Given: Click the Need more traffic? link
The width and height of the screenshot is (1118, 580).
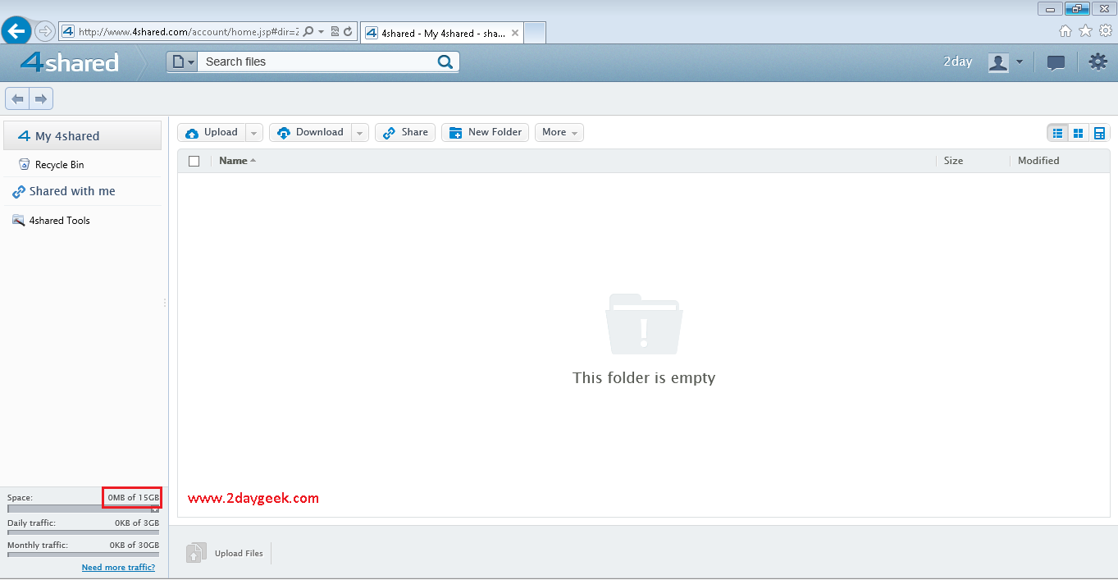Looking at the screenshot, I should point(118,568).
